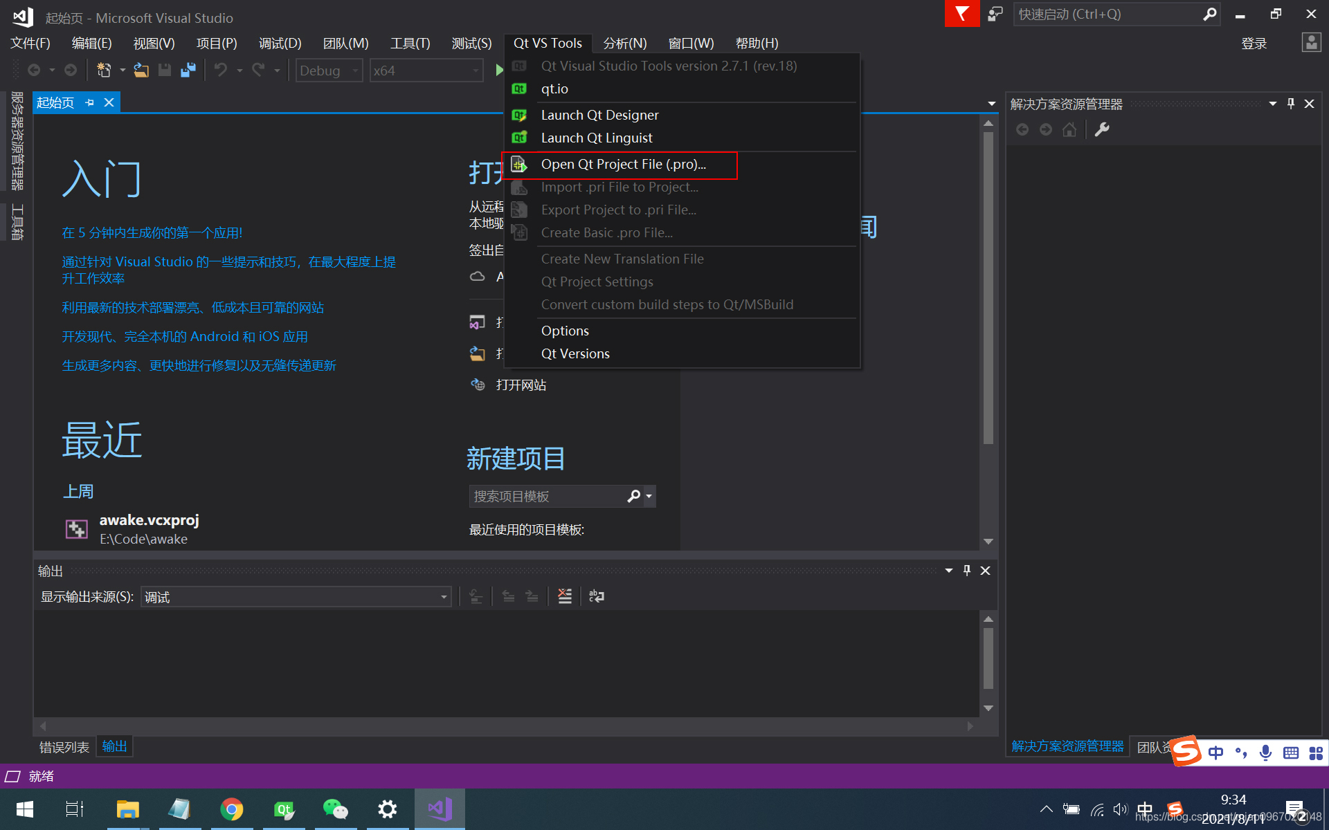
Task: Click the feedback flag icon in title bar
Action: pyautogui.click(x=961, y=14)
